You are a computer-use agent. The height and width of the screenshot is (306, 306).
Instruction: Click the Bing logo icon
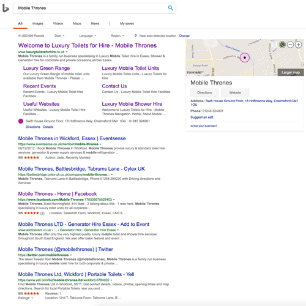(6, 9)
